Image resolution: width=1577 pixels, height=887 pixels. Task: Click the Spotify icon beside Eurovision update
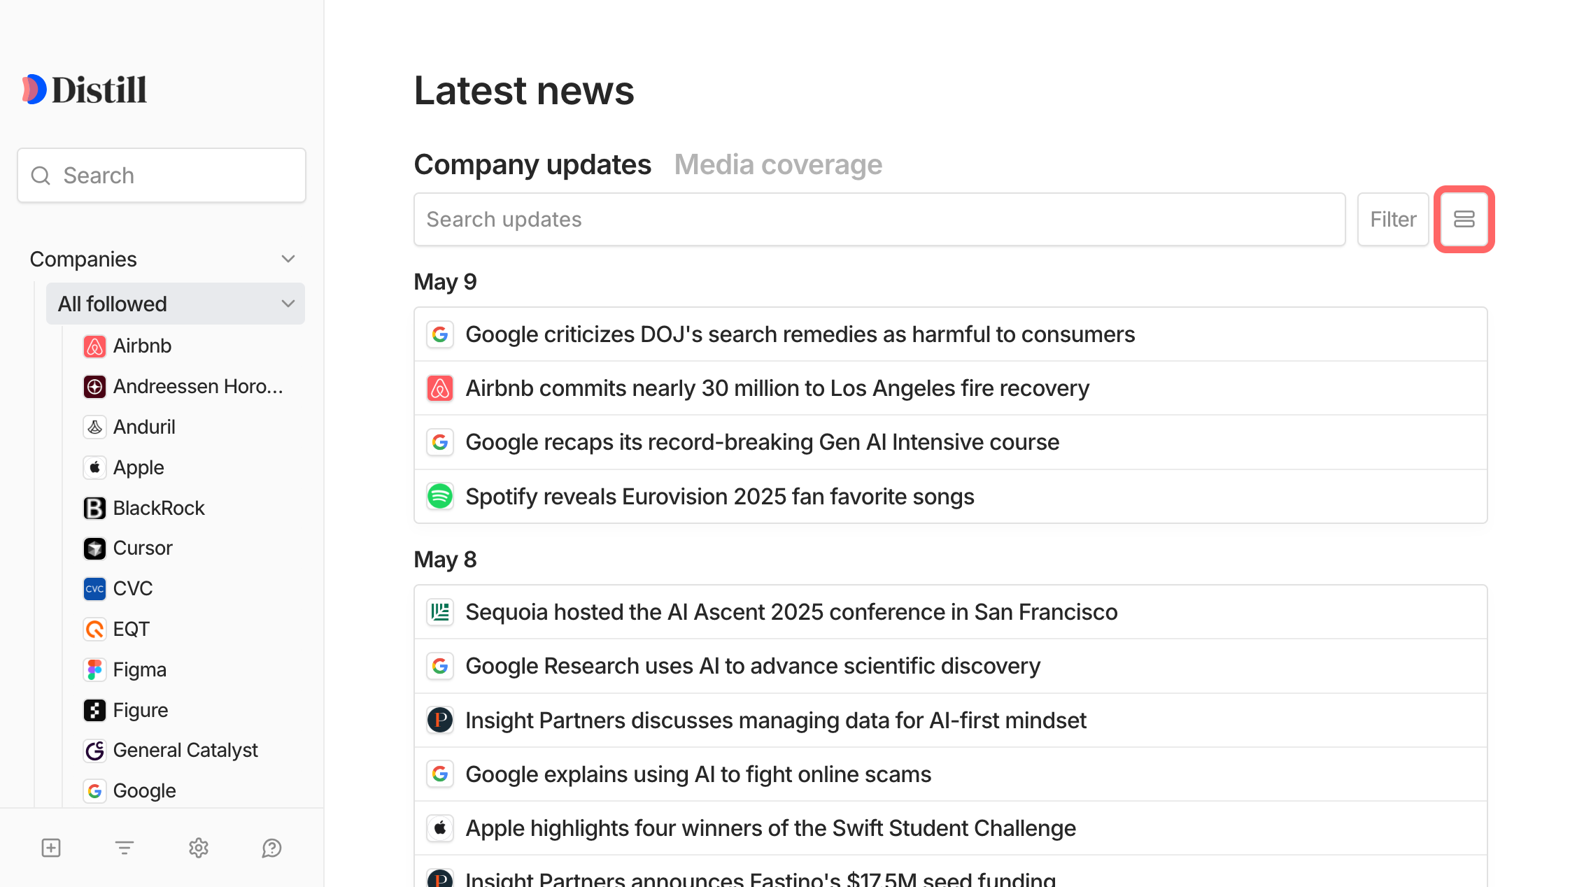[x=440, y=497]
